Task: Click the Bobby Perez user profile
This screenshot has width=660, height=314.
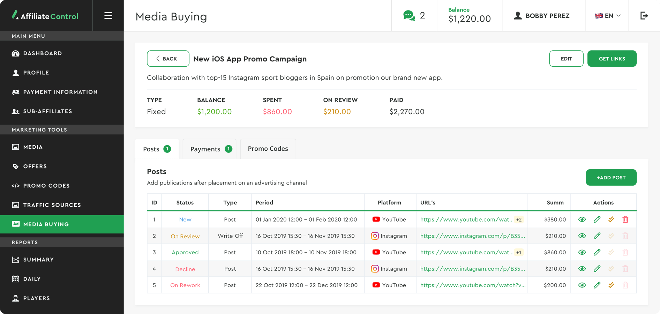Action: point(542,16)
